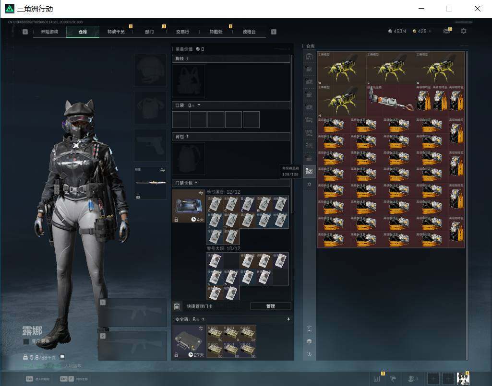Image resolution: width=492 pixels, height=386 pixels.
Task: Open the player avatar in bottom right
Action: pyautogui.click(x=463, y=379)
